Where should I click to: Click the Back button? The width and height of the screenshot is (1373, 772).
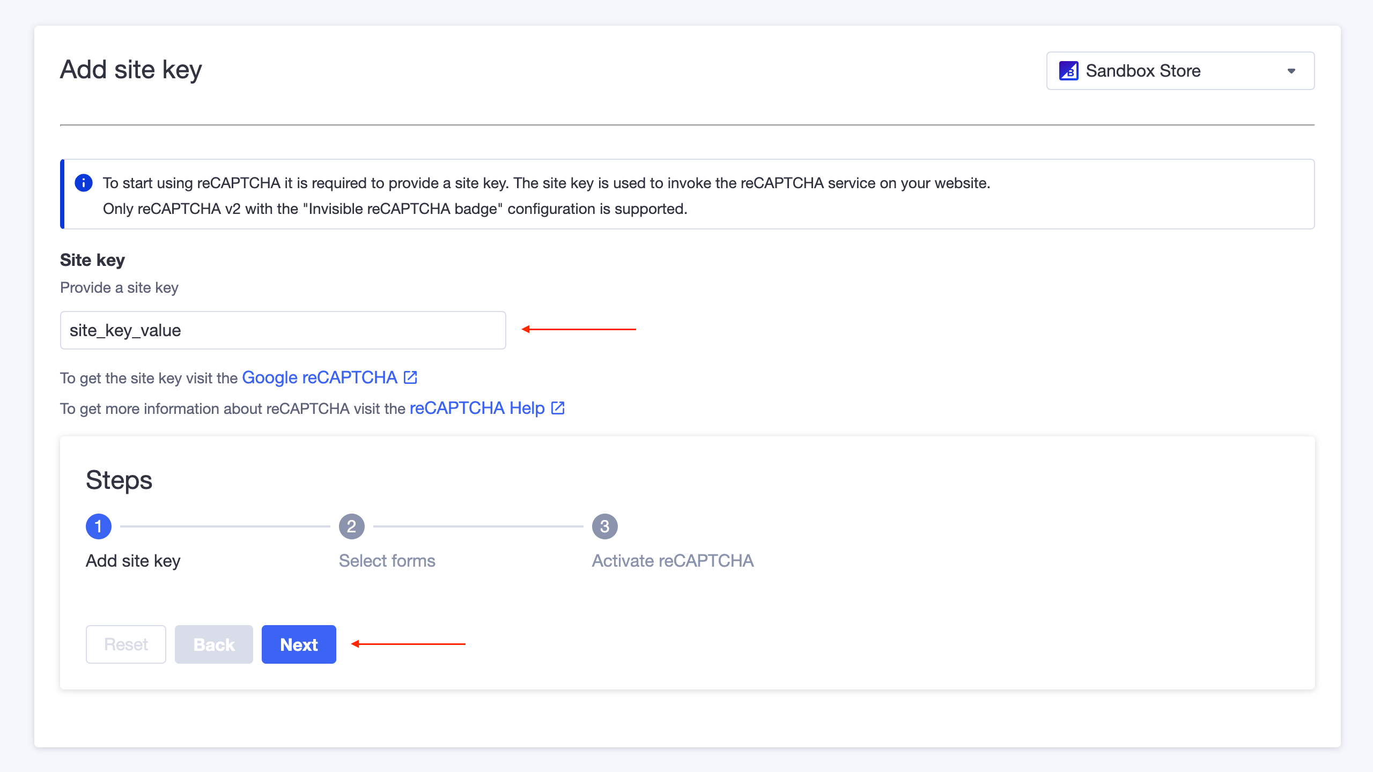click(x=213, y=644)
